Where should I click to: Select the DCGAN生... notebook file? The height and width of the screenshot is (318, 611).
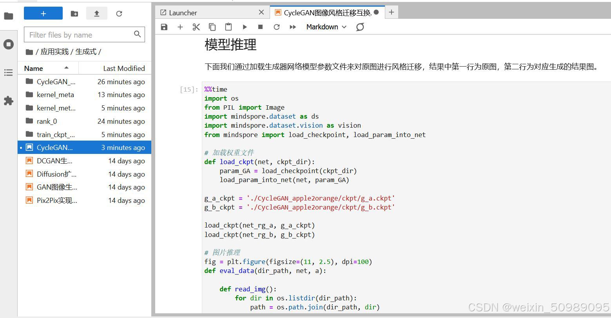pos(84,161)
